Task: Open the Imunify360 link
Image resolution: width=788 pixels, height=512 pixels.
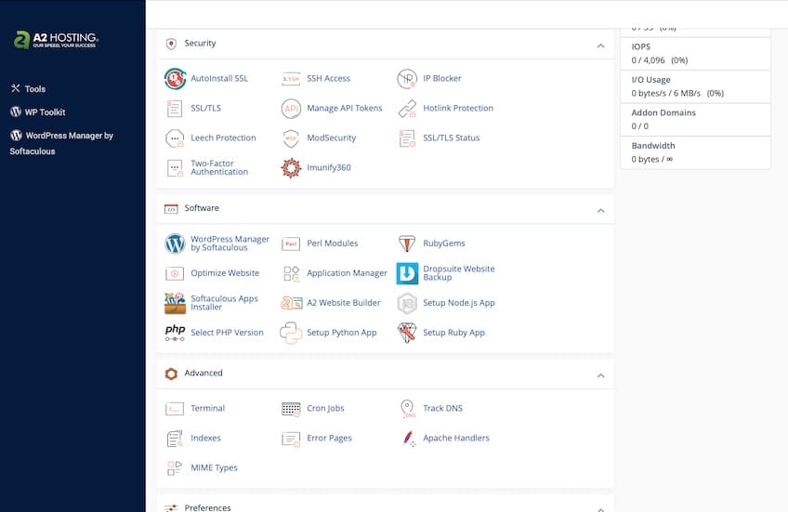Action: click(x=329, y=167)
